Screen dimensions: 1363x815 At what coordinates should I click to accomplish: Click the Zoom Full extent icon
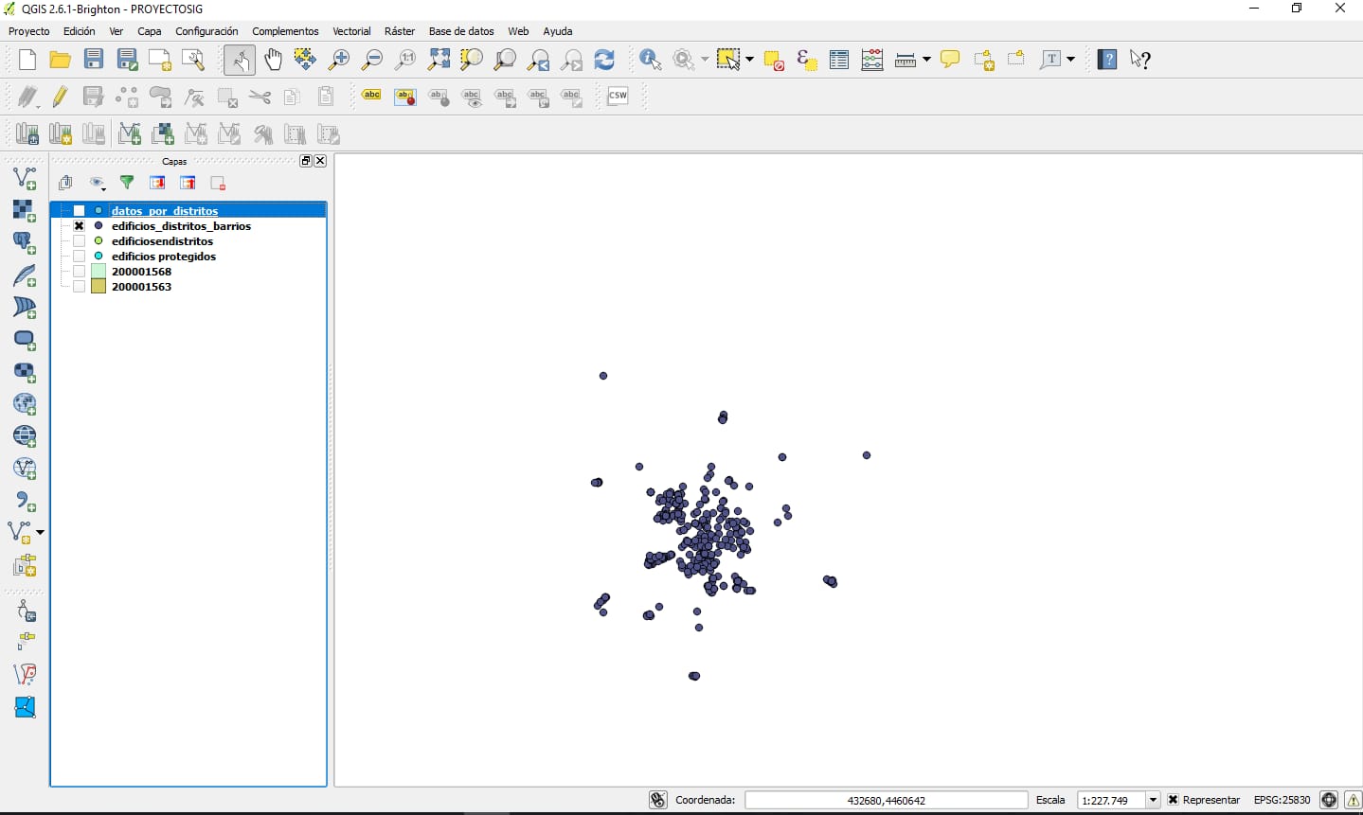(x=439, y=60)
